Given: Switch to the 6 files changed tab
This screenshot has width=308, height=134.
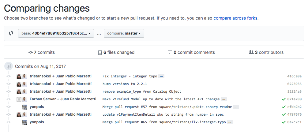Looking at the screenshot, I should coord(116,52).
